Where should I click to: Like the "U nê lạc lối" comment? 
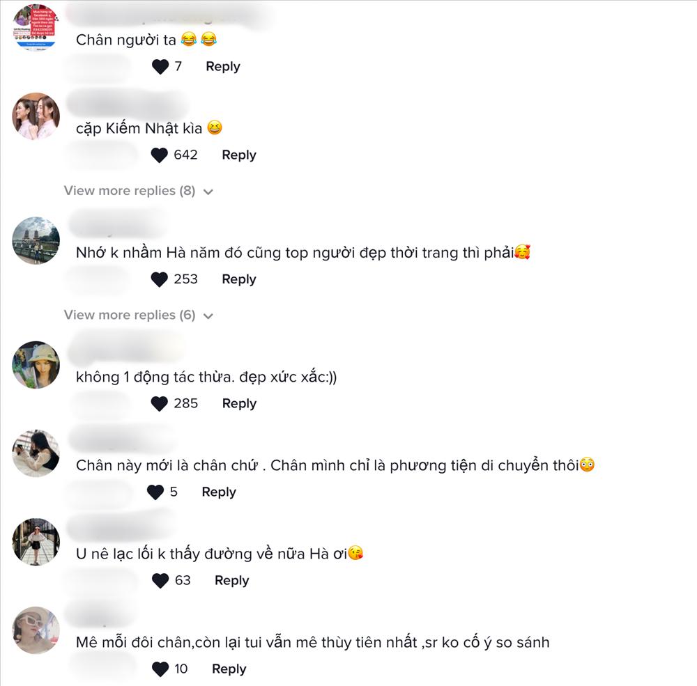click(160, 580)
